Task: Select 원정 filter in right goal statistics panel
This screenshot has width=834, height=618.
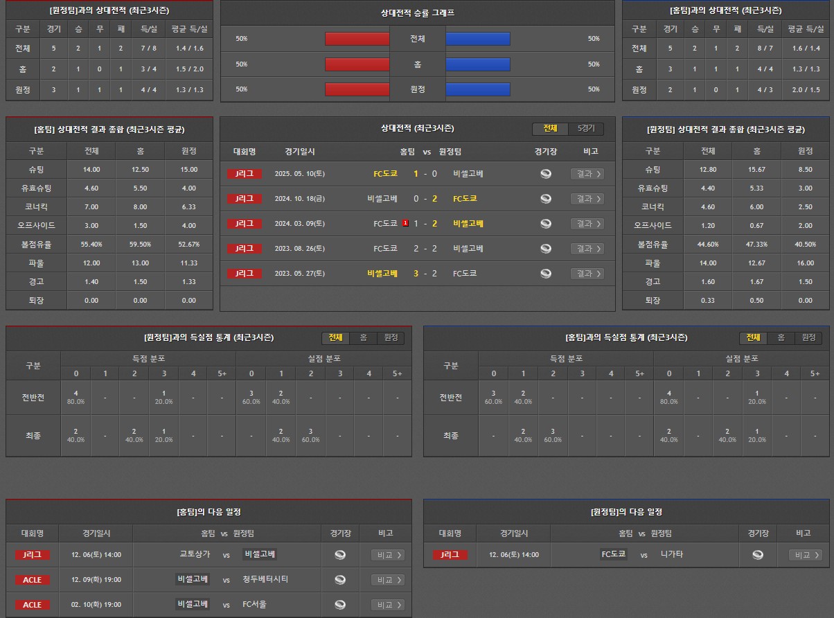Action: [808, 337]
